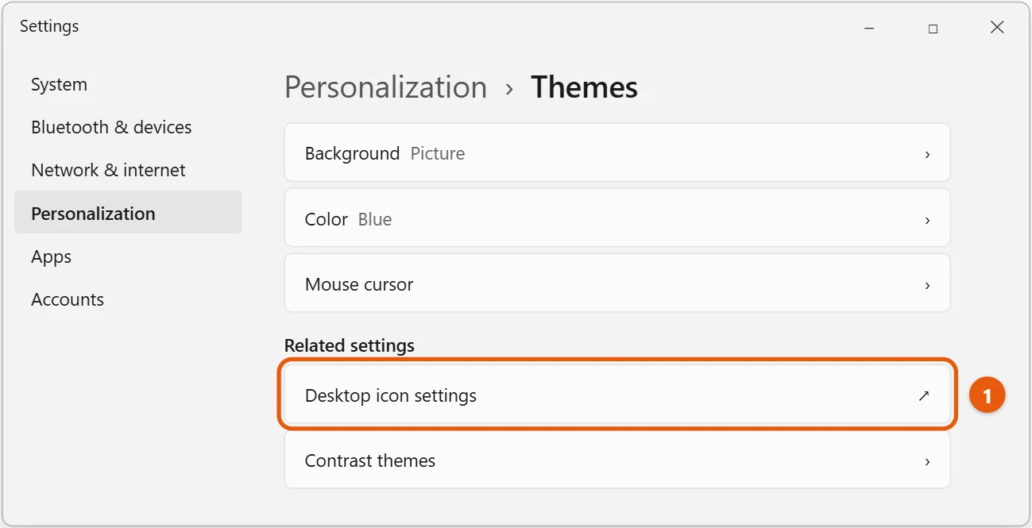Screen dimensions: 1032x528
Task: Open Contrast themes
Action: pyautogui.click(x=617, y=460)
